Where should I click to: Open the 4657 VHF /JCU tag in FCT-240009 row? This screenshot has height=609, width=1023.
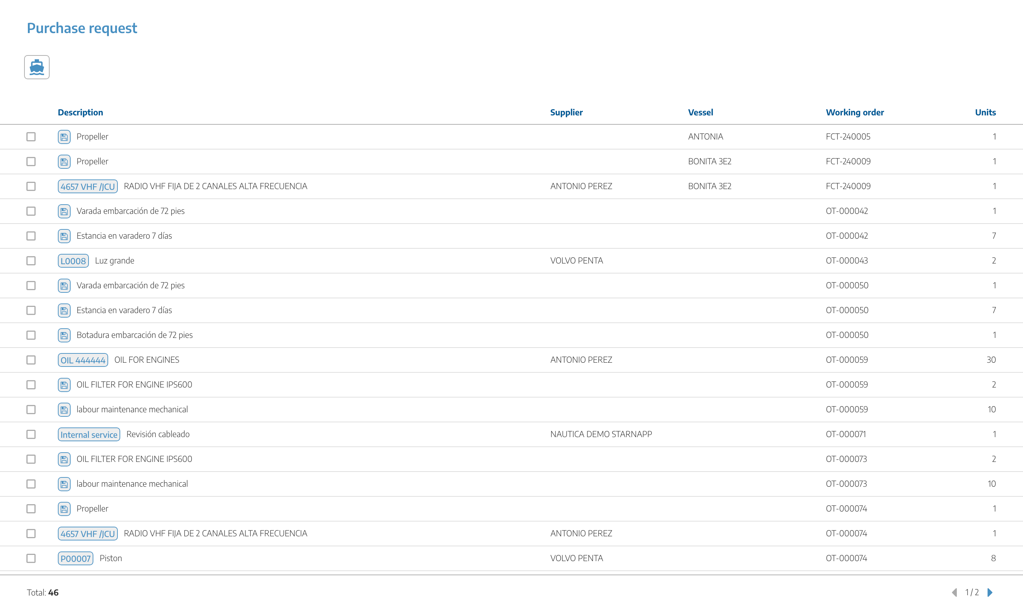tap(88, 186)
